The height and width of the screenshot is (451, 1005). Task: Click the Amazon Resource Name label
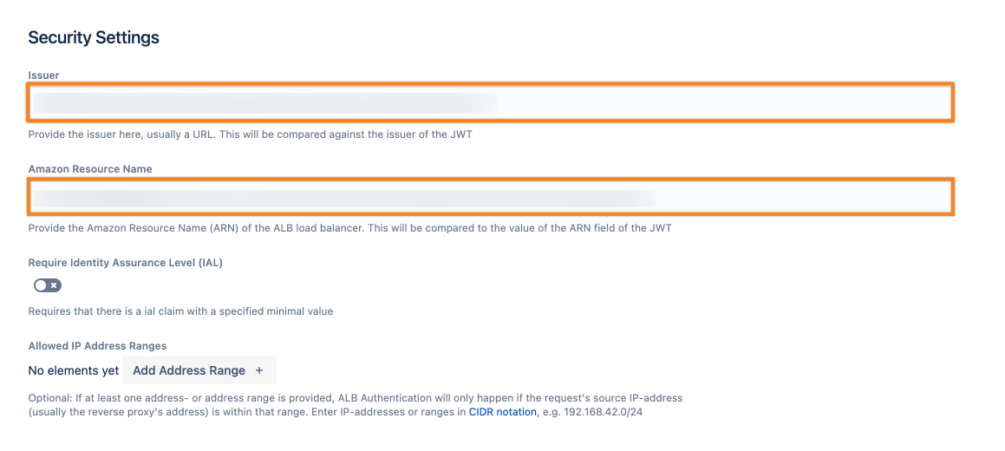[x=90, y=169]
